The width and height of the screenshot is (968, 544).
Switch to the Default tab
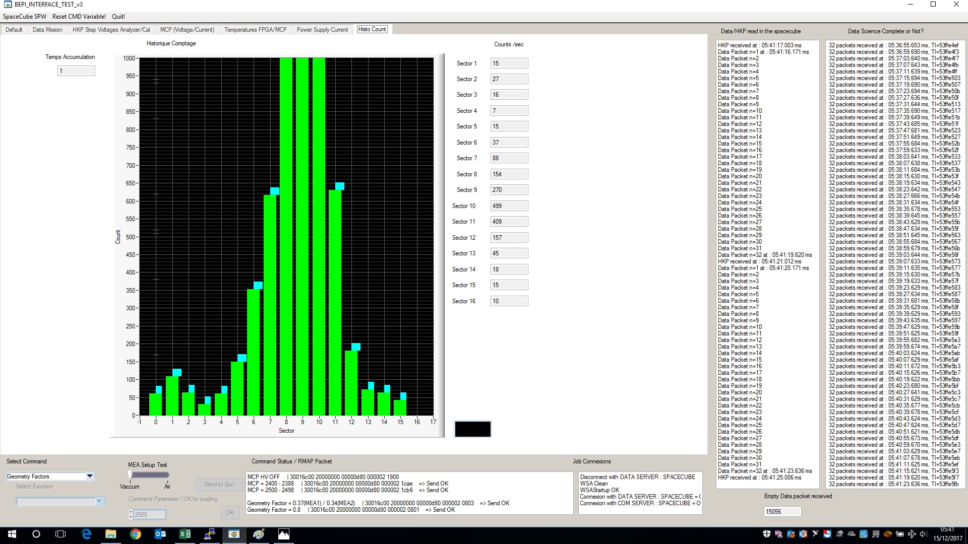(14, 30)
